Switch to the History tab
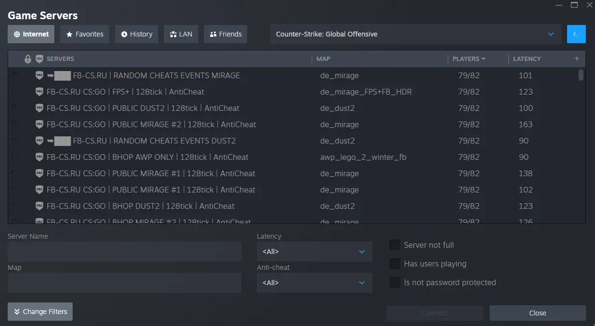 click(137, 34)
